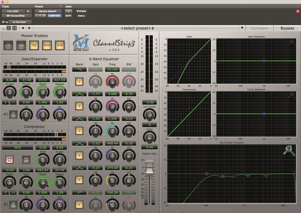Open the no key input selector

tap(20, 22)
